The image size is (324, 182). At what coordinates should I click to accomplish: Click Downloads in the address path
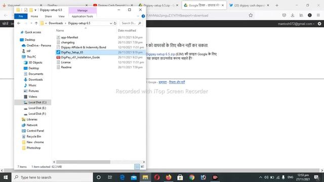tap(56, 23)
